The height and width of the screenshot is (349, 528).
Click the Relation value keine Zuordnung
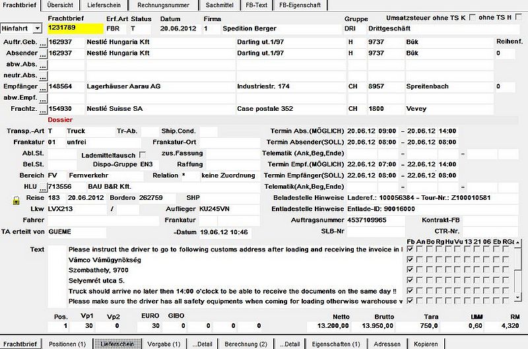[230, 175]
